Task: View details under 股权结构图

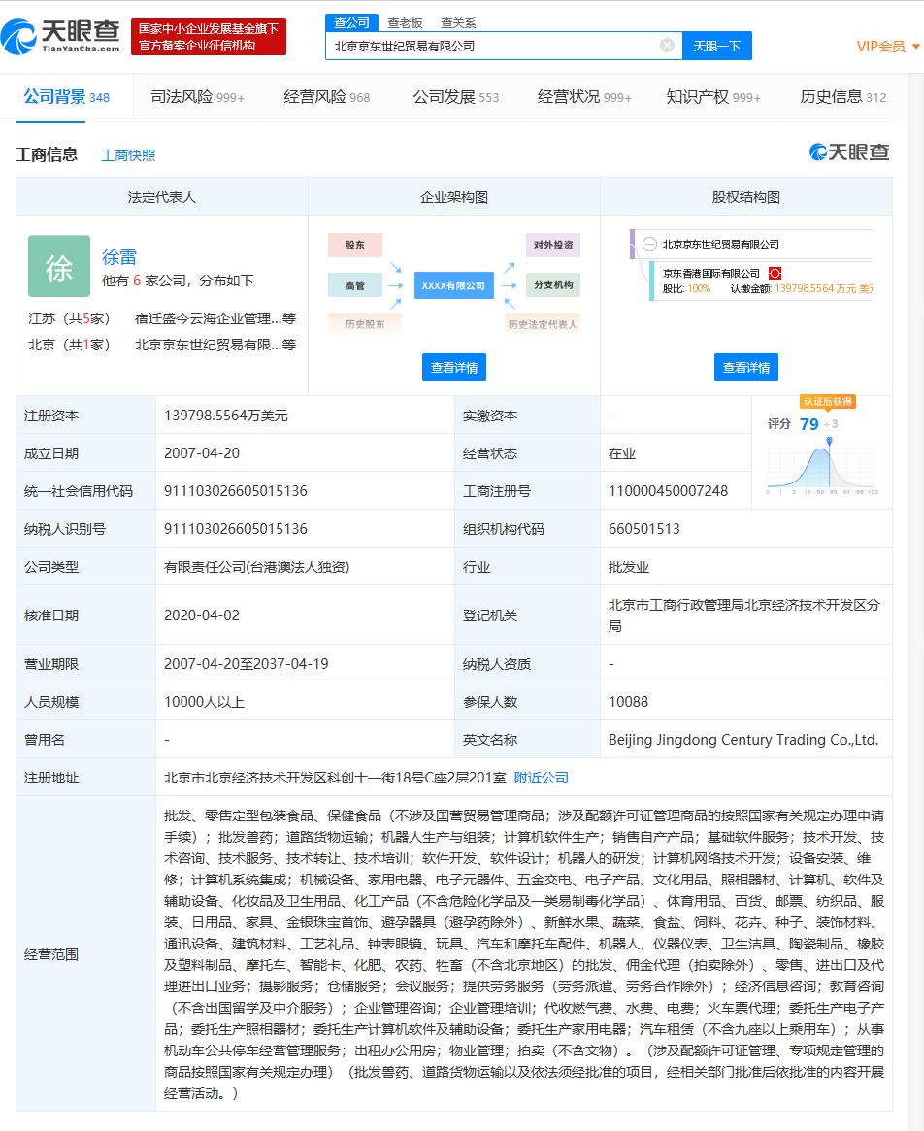Action: tap(745, 367)
